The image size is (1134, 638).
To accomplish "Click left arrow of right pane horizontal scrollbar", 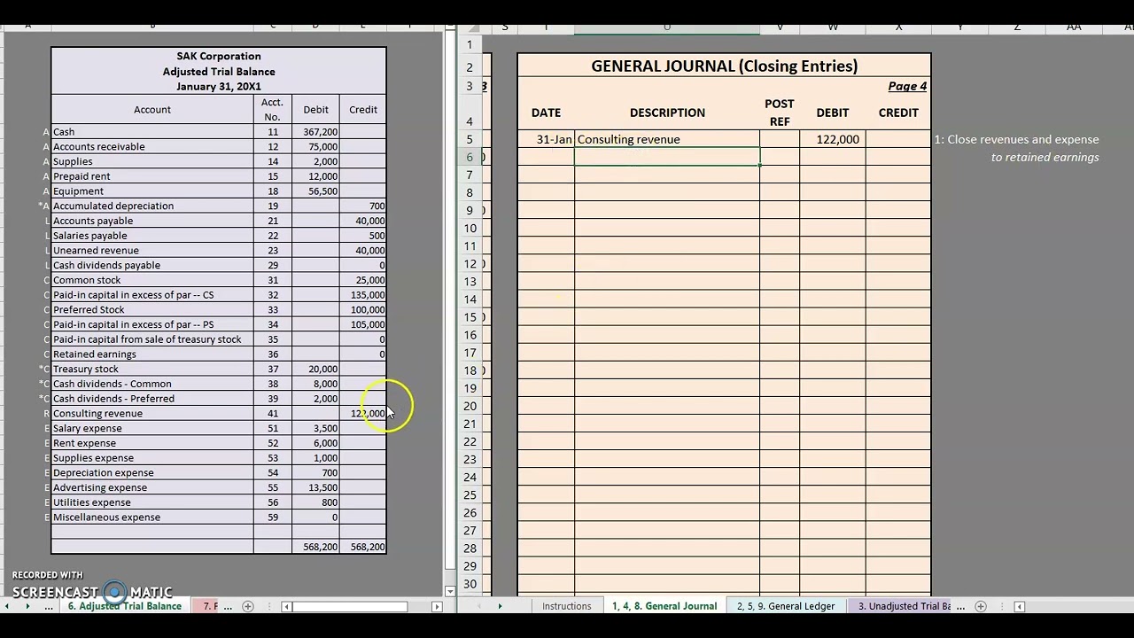I will pyautogui.click(x=1020, y=607).
